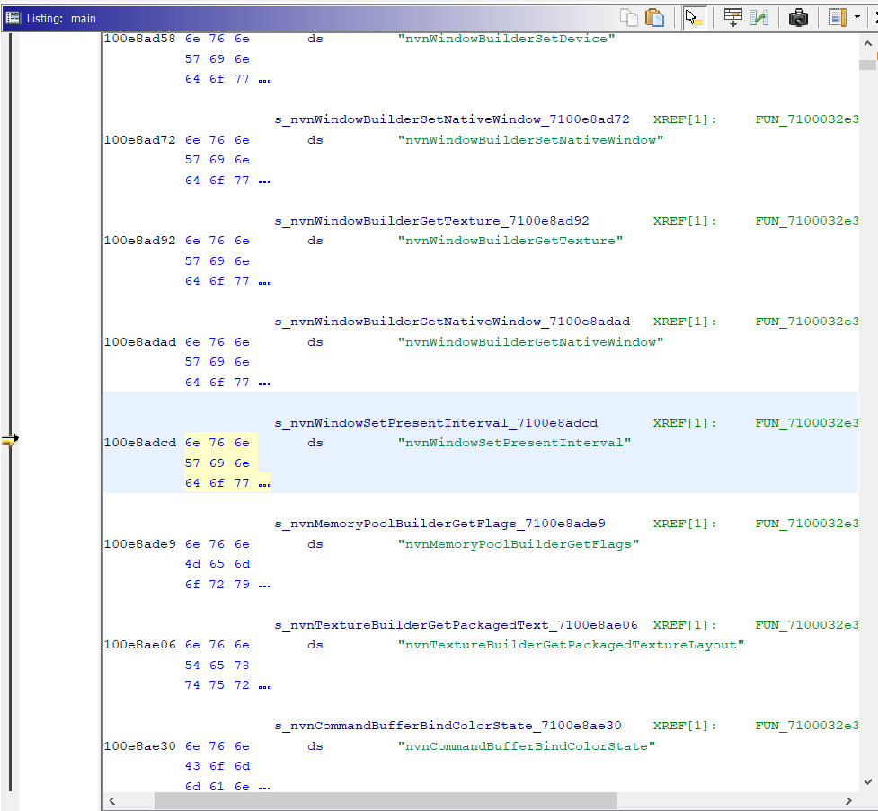The height and width of the screenshot is (811, 878).
Task: Open dropdown arrow next to margin icon
Action: tap(857, 17)
